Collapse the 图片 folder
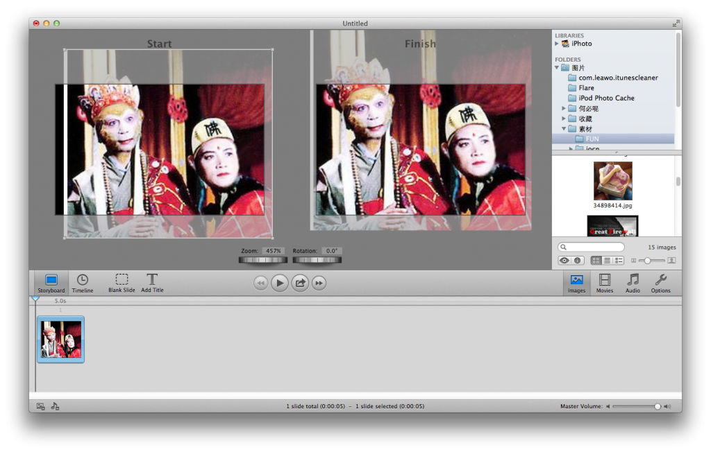Image resolution: width=711 pixels, height=452 pixels. [557, 67]
